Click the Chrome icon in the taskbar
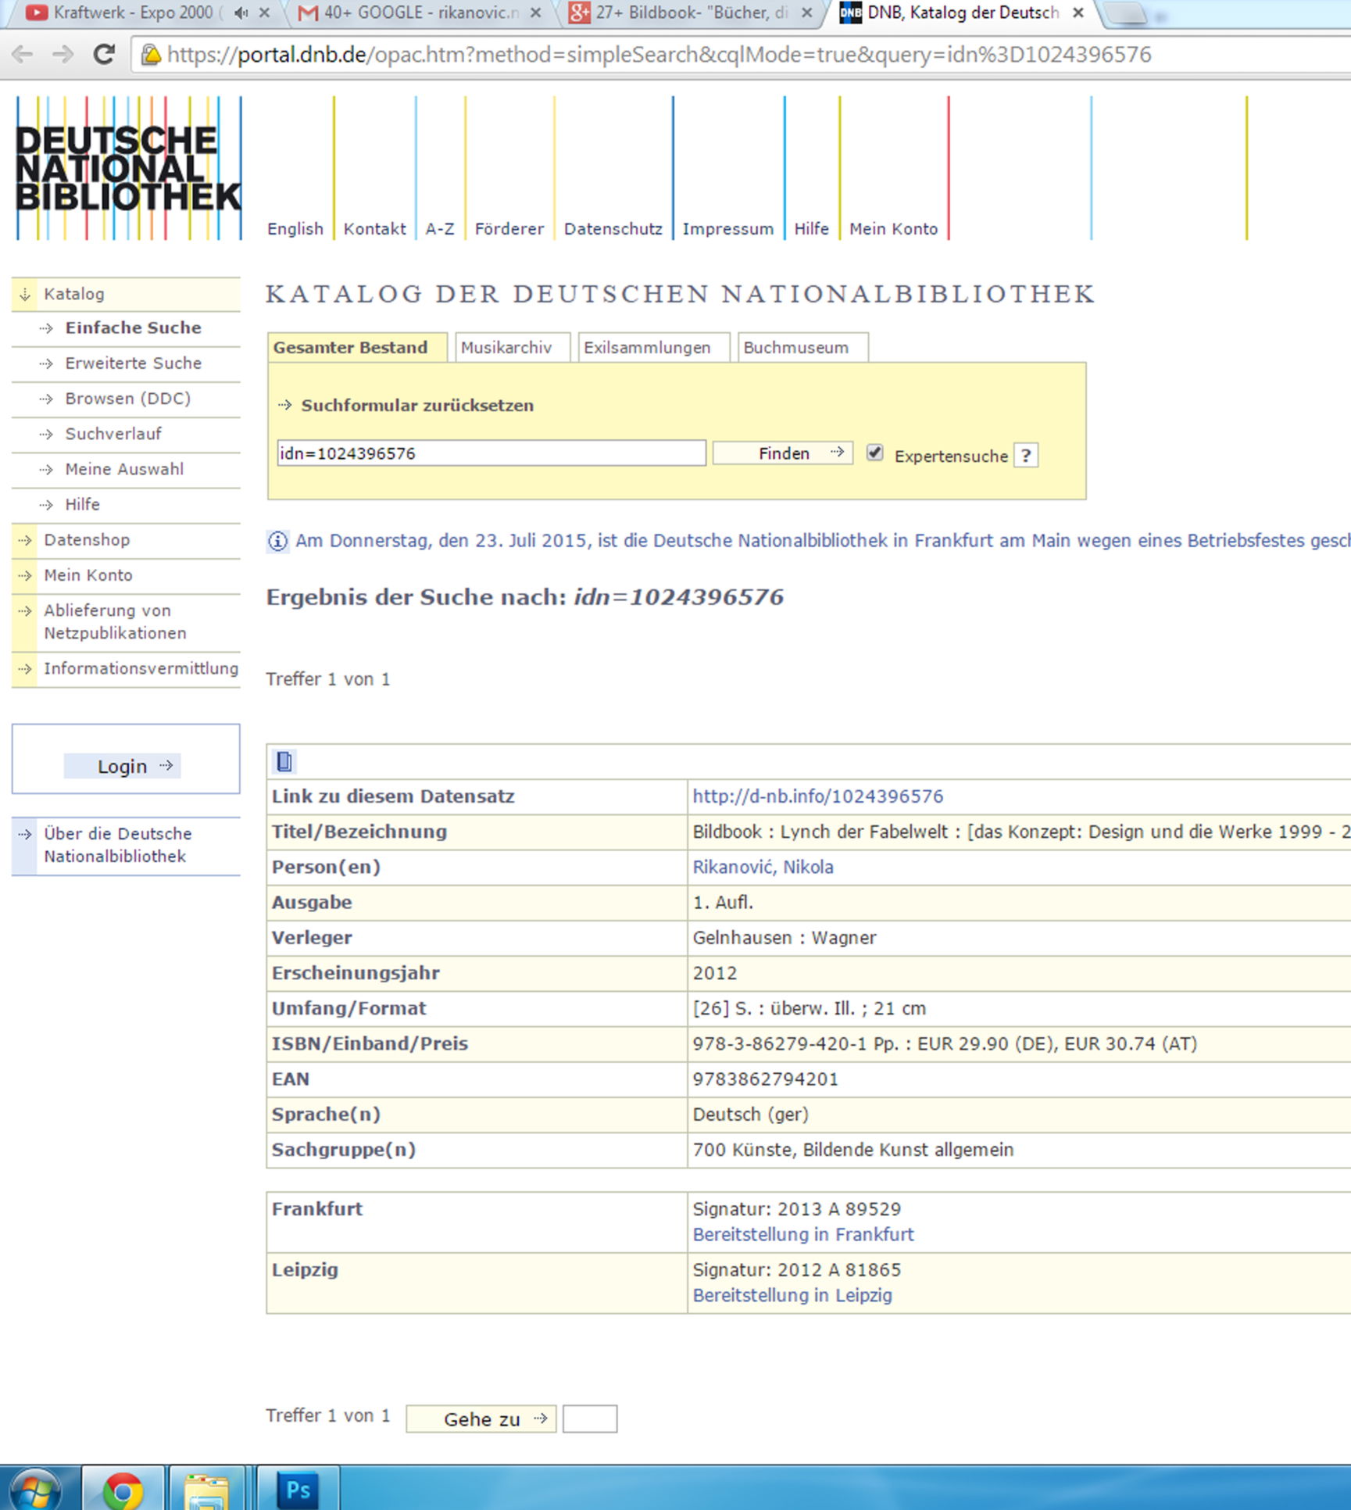This screenshot has height=1510, width=1351. [x=123, y=1490]
